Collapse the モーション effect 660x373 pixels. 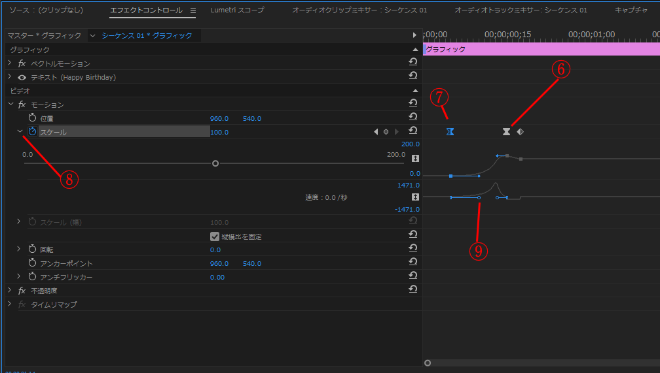[x=10, y=104]
